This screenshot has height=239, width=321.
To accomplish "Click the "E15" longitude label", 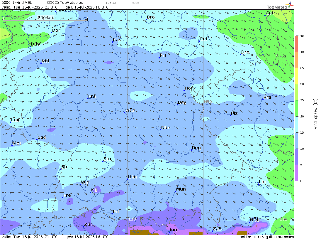I will pyautogui.click(x=283, y=219).
